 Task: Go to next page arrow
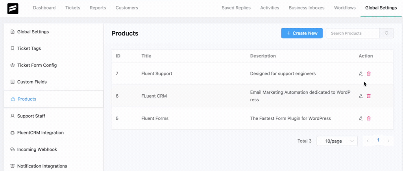click(388, 141)
